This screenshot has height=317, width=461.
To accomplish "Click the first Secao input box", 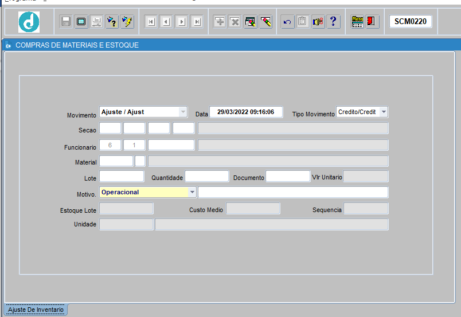I will pyautogui.click(x=110, y=128).
